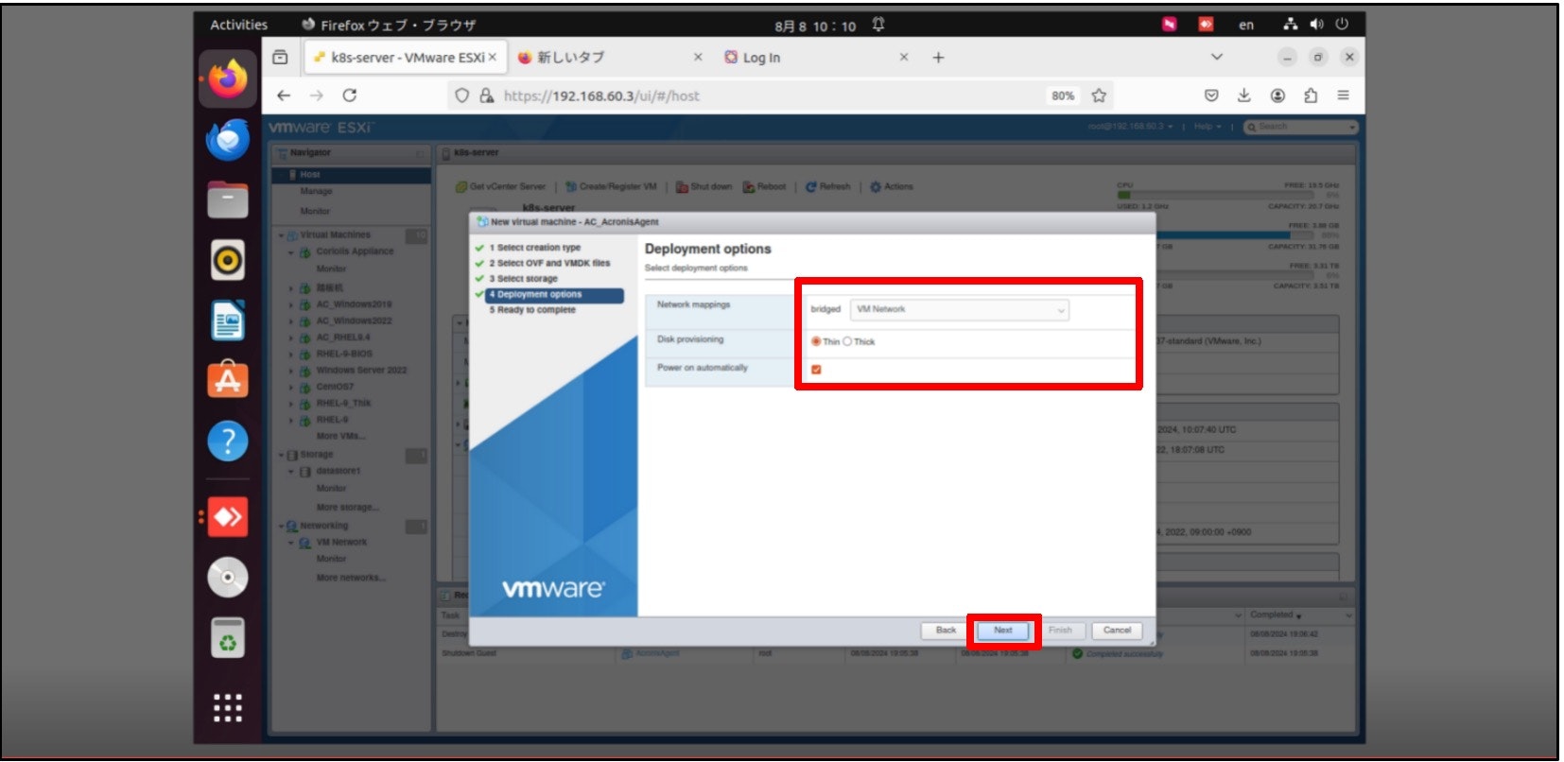
Task: Open Files from the dock
Action: tap(228, 199)
